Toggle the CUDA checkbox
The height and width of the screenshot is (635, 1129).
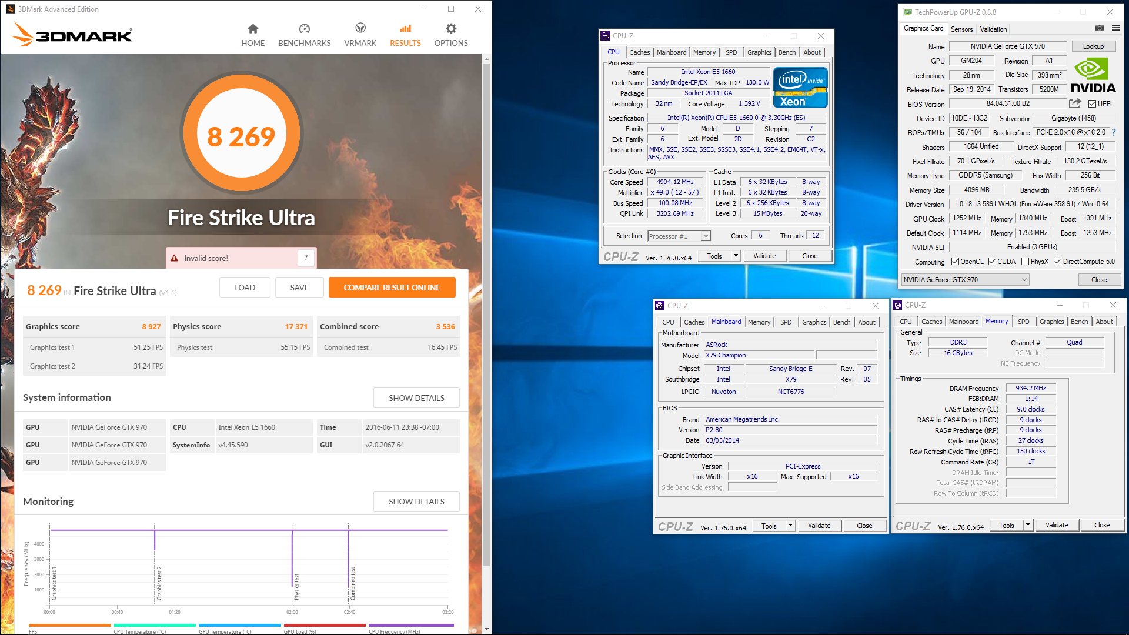click(x=992, y=262)
